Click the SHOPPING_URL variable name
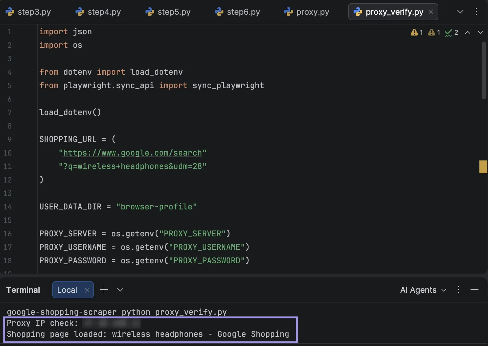 pyautogui.click(x=68, y=139)
